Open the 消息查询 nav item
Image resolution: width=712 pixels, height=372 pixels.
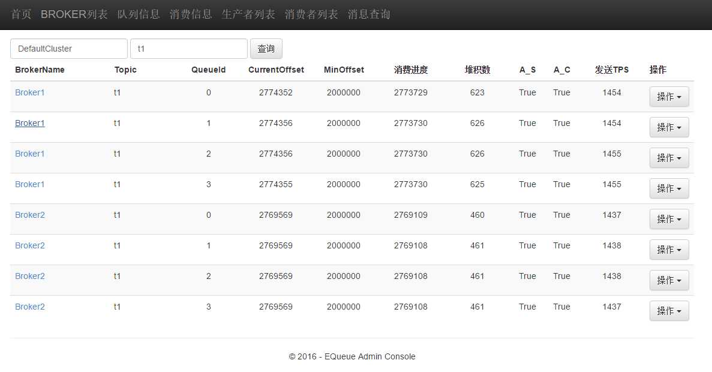pos(369,14)
